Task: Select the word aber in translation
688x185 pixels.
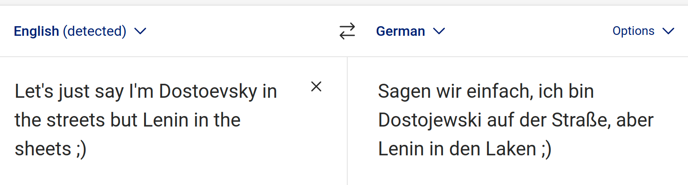Action: click(x=635, y=120)
